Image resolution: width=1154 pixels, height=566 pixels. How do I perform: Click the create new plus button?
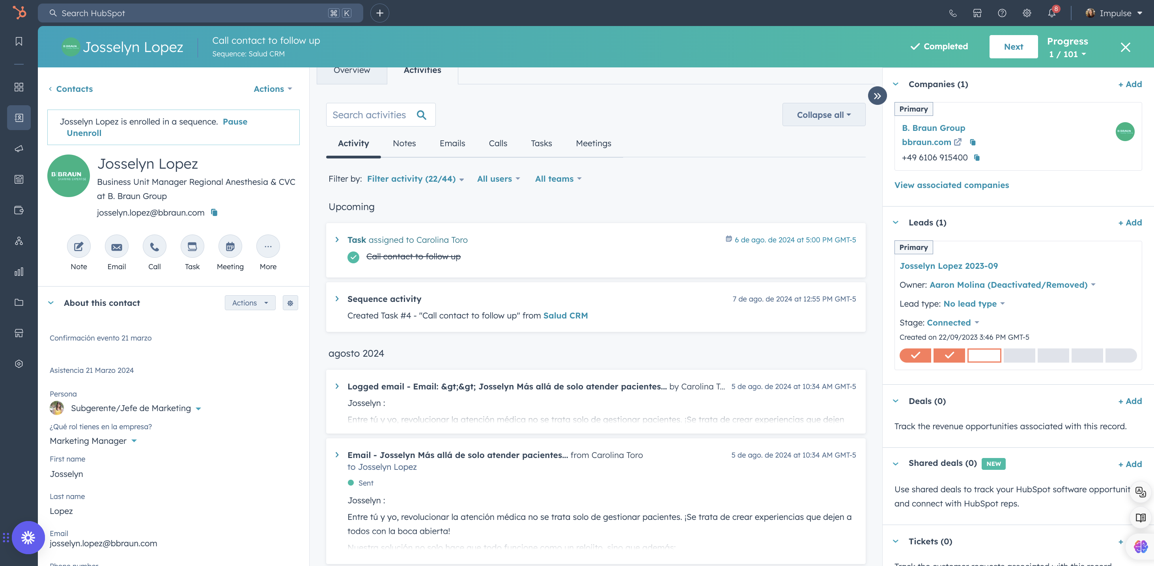[379, 13]
